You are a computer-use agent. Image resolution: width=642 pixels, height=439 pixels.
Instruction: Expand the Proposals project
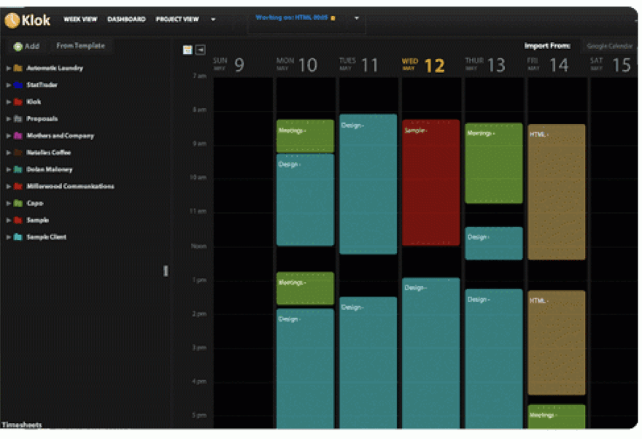[8, 119]
